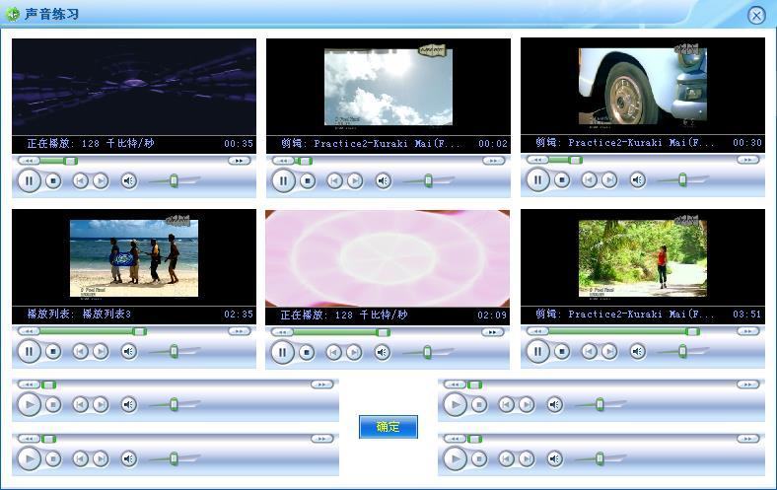Image resolution: width=777 pixels, height=490 pixels.
Task: Skip to next track on cloudy sky video
Action: [x=355, y=180]
